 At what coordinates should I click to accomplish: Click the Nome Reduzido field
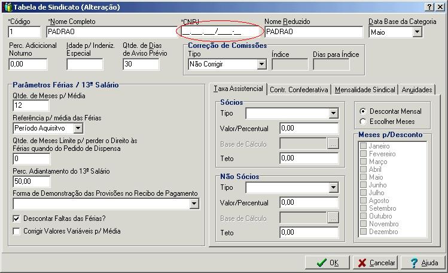313,32
